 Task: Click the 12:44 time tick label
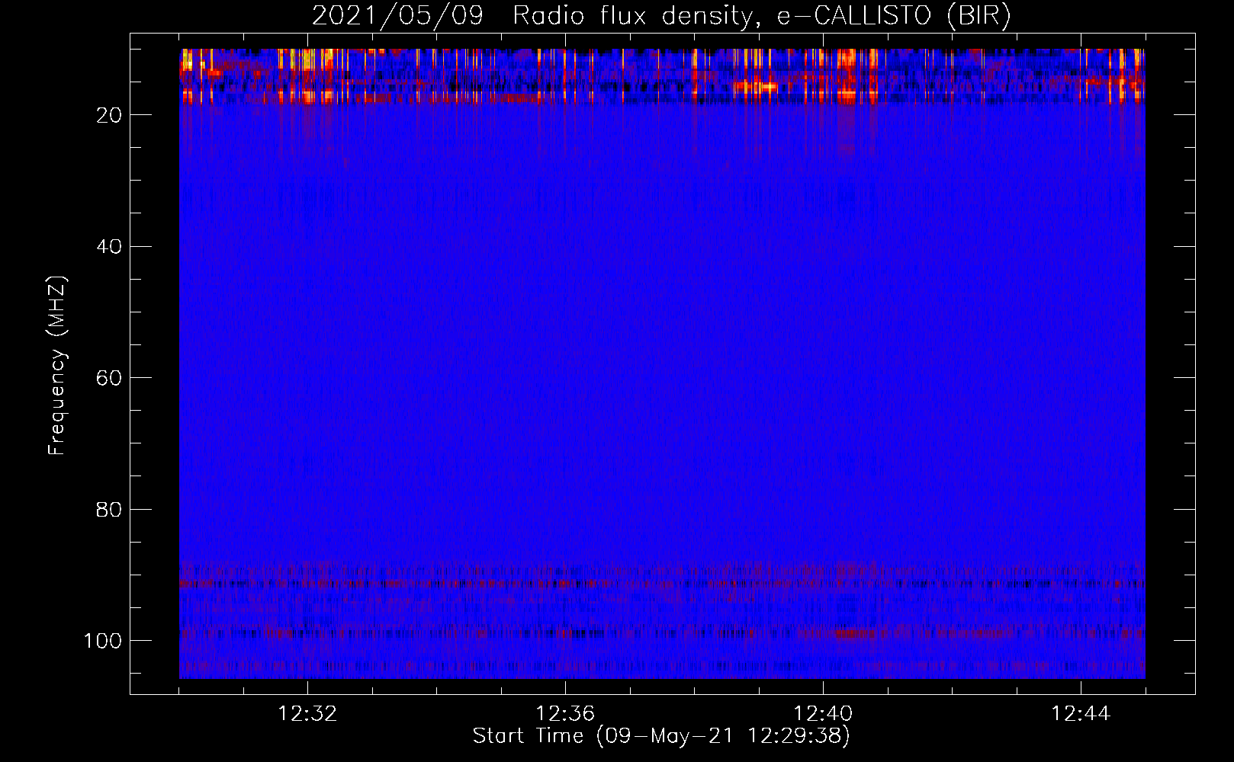[1081, 714]
